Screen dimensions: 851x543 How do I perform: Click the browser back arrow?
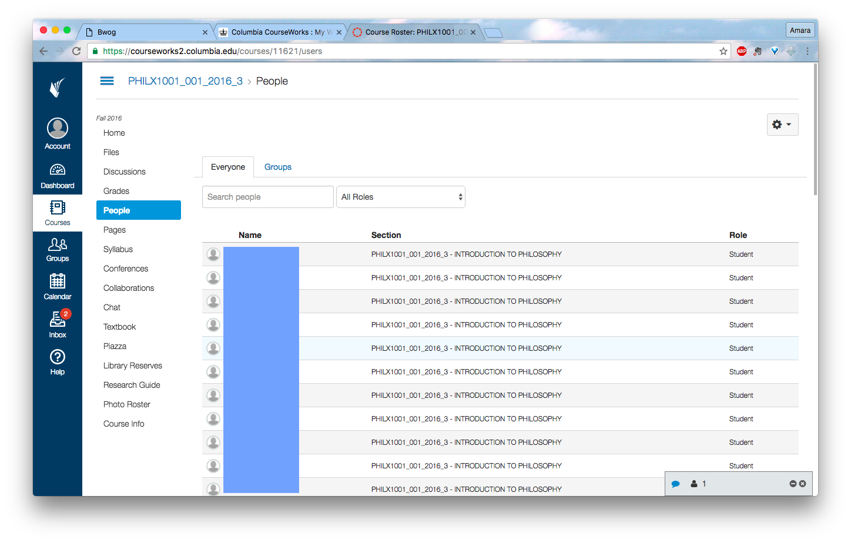point(43,51)
